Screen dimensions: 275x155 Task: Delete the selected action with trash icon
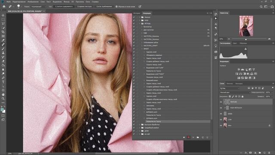[207, 137]
